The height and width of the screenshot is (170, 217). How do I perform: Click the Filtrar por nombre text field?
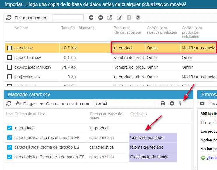68,18
